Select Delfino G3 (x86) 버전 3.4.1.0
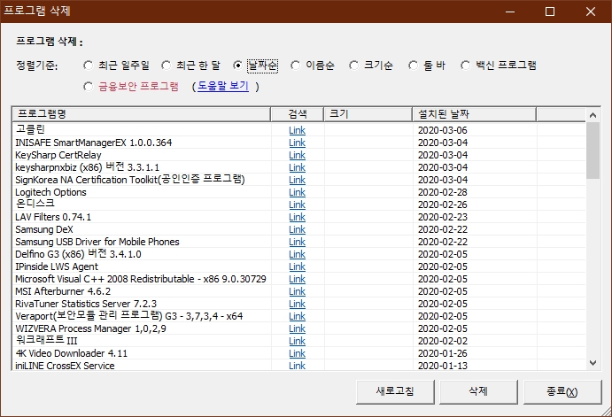The width and height of the screenshot is (612, 417). tap(298, 254)
